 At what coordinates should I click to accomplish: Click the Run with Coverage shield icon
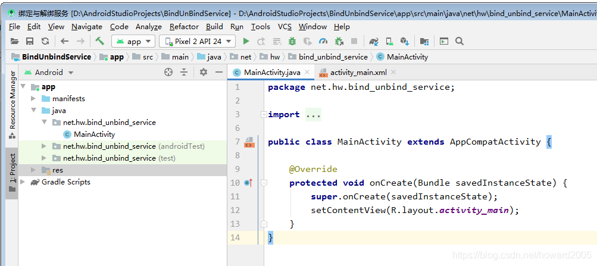(x=308, y=41)
